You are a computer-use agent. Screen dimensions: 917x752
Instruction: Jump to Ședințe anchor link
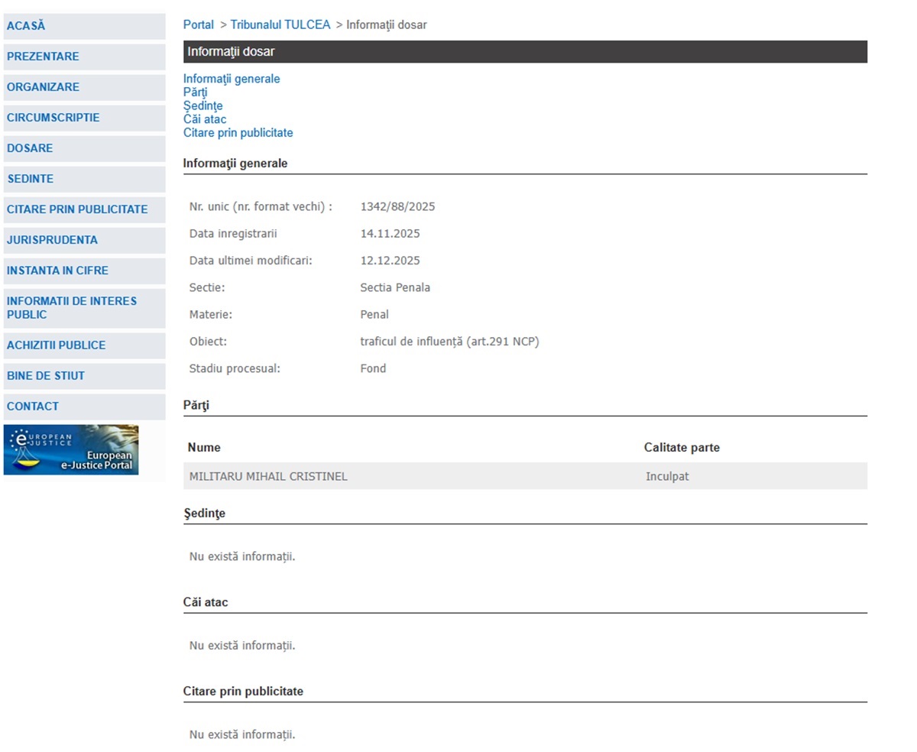(x=203, y=106)
